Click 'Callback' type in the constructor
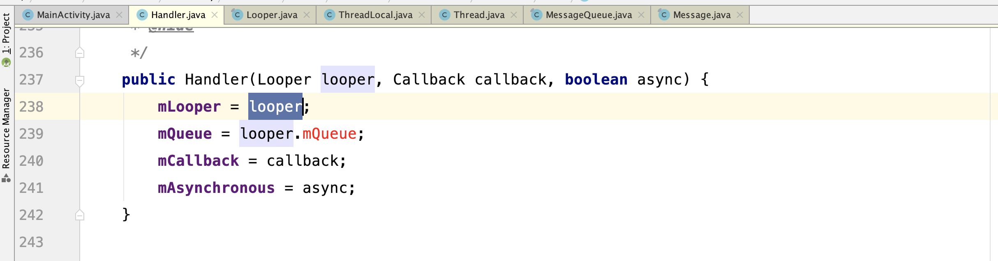Screen dimensions: 998x261 tap(429, 80)
